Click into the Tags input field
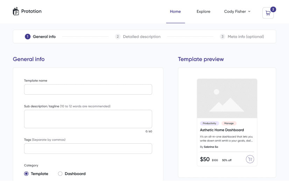This screenshot has width=289, height=181. point(88,149)
